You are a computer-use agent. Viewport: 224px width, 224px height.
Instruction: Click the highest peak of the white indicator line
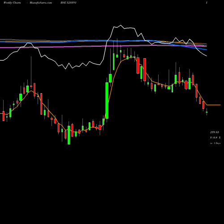121,25
